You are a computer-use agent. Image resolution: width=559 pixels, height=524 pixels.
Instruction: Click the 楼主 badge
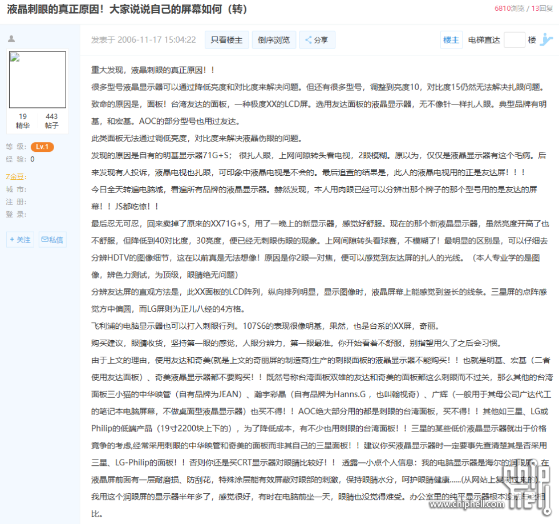pos(451,40)
